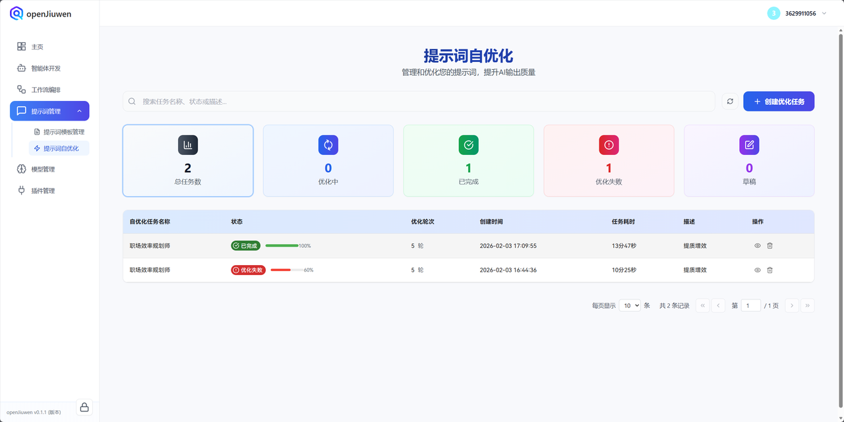The width and height of the screenshot is (844, 422).
Task: Open the page size dropdown showing 10
Action: pyautogui.click(x=630, y=305)
